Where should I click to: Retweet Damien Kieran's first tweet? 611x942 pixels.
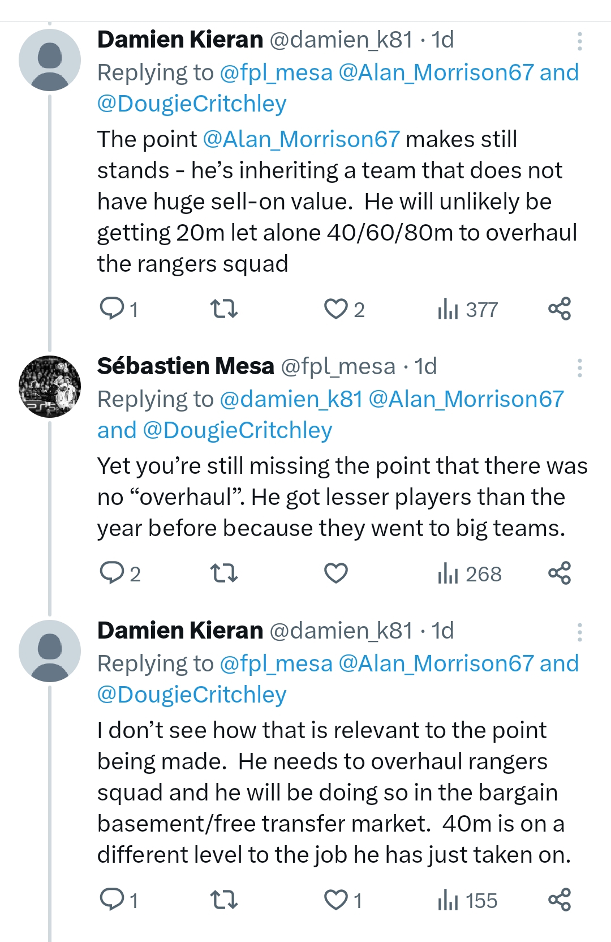[224, 309]
